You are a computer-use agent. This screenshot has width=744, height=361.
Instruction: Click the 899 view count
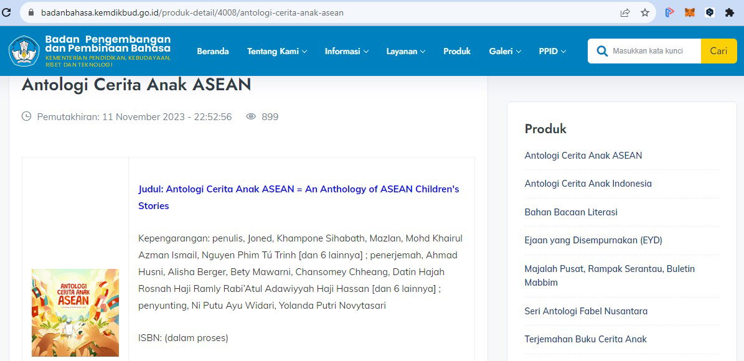point(270,116)
